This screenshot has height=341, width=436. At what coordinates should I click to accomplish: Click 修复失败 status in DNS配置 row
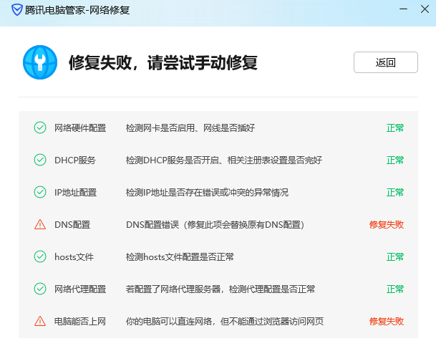tap(387, 225)
